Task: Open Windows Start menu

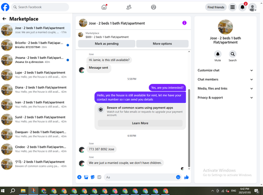Action: pos(3,191)
